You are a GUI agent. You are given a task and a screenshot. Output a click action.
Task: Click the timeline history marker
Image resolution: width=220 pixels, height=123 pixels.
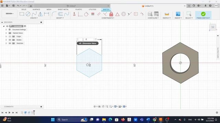34,112
